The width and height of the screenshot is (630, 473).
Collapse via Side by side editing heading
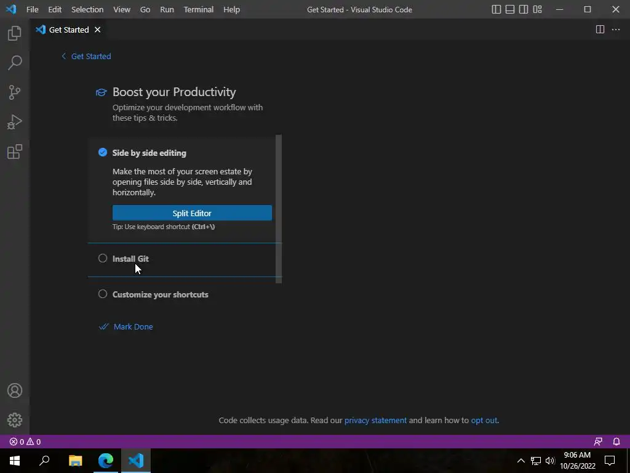(149, 153)
